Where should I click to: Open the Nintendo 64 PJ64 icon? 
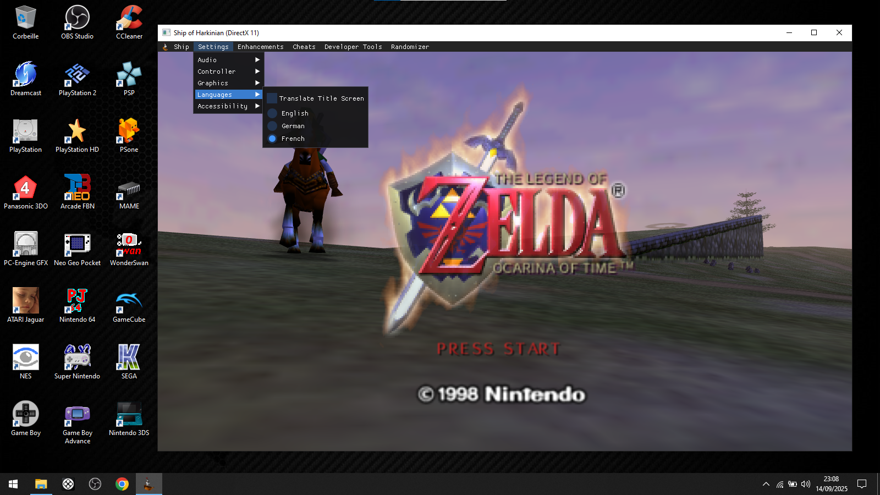77,306
